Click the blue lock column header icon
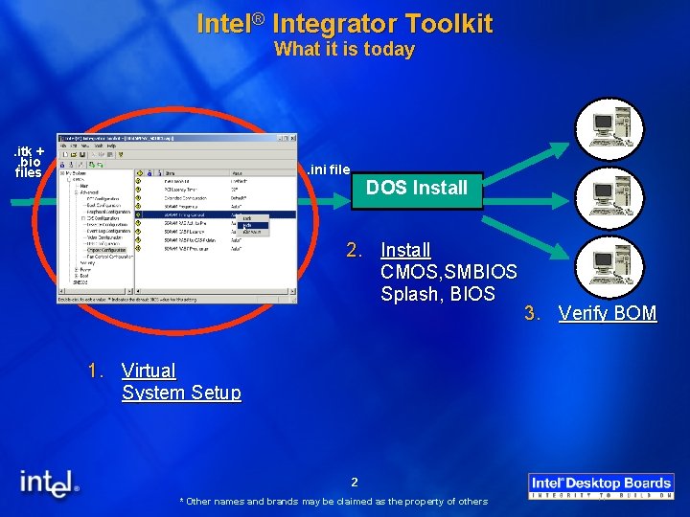 pyautogui.click(x=149, y=173)
